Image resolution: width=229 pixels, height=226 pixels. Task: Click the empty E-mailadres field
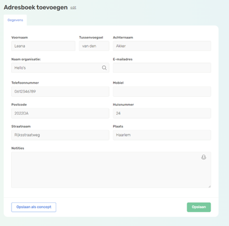pos(162,67)
